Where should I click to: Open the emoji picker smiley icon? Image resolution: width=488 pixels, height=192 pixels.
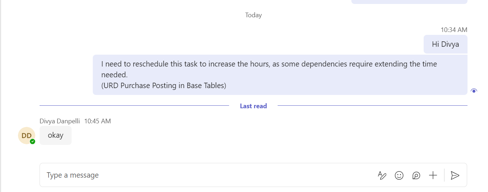coord(399,175)
